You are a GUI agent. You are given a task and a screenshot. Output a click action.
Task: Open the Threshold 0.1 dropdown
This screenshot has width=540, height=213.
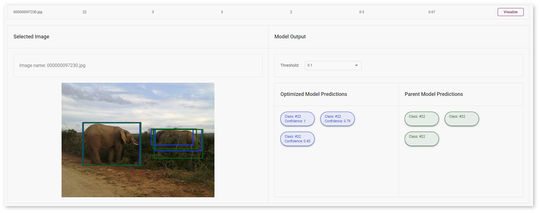pos(333,66)
